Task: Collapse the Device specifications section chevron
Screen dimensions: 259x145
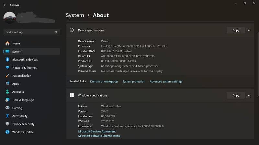Action: pyautogui.click(x=249, y=30)
